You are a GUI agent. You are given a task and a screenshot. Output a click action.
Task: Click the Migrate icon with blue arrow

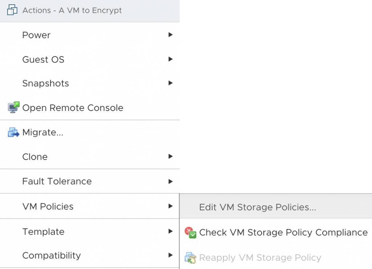click(x=13, y=132)
